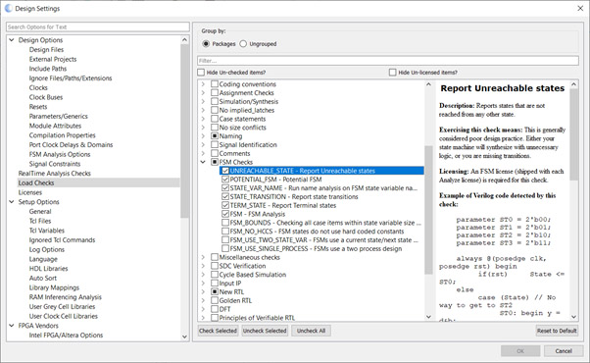
Task: Expand the Simulation/Synthesis group
Action: 203,101
